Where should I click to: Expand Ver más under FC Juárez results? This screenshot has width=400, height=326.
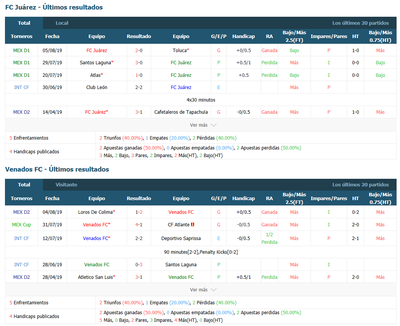click(203, 125)
